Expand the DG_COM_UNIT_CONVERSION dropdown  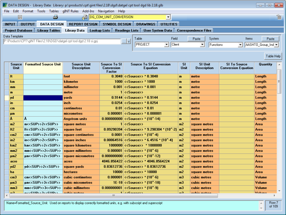pos(168,17)
